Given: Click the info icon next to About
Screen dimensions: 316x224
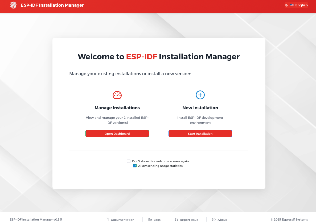Looking at the screenshot, I should [214, 219].
